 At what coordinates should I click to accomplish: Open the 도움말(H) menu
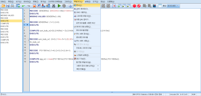111,2
